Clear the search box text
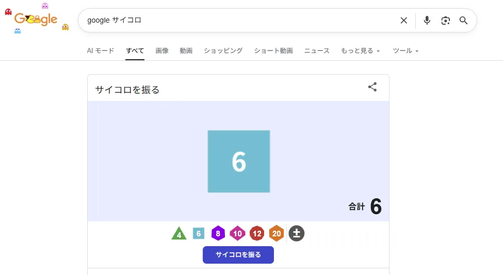The width and height of the screenshot is (503, 275). click(404, 21)
